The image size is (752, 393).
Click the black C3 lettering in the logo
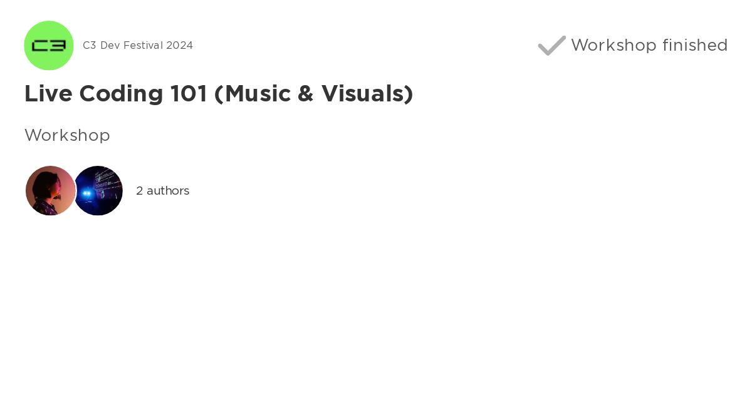pyautogui.click(x=49, y=46)
